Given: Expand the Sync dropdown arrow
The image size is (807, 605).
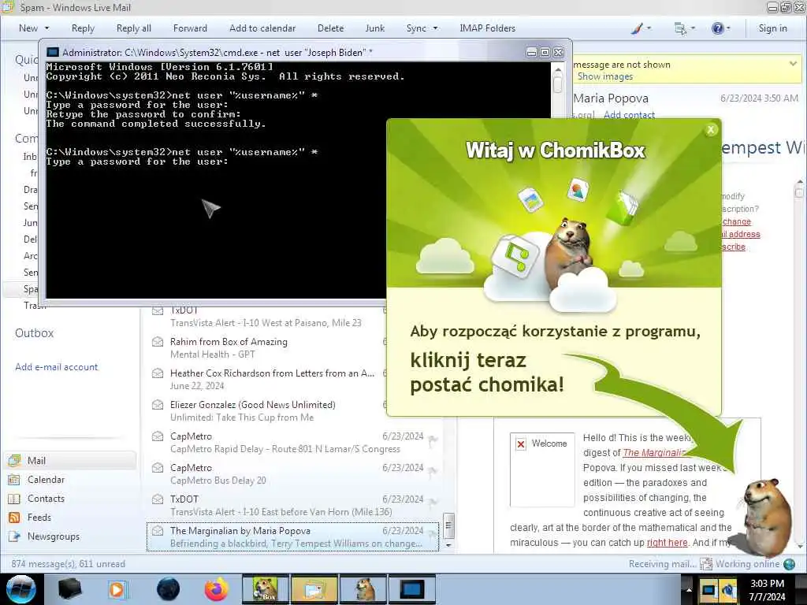Looking at the screenshot, I should (435, 28).
